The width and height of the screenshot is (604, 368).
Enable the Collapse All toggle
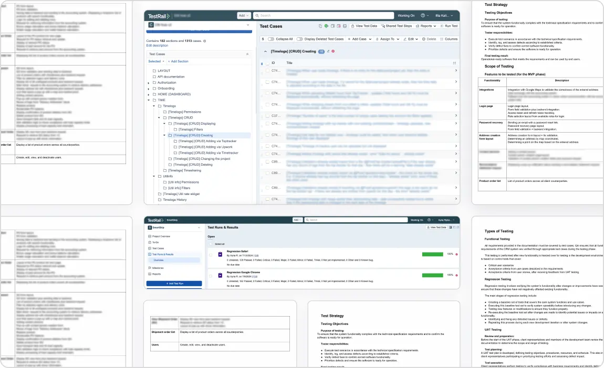270,39
